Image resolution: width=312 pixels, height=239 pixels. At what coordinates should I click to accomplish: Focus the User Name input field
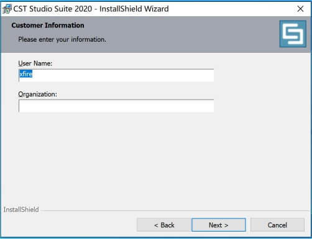click(116, 75)
